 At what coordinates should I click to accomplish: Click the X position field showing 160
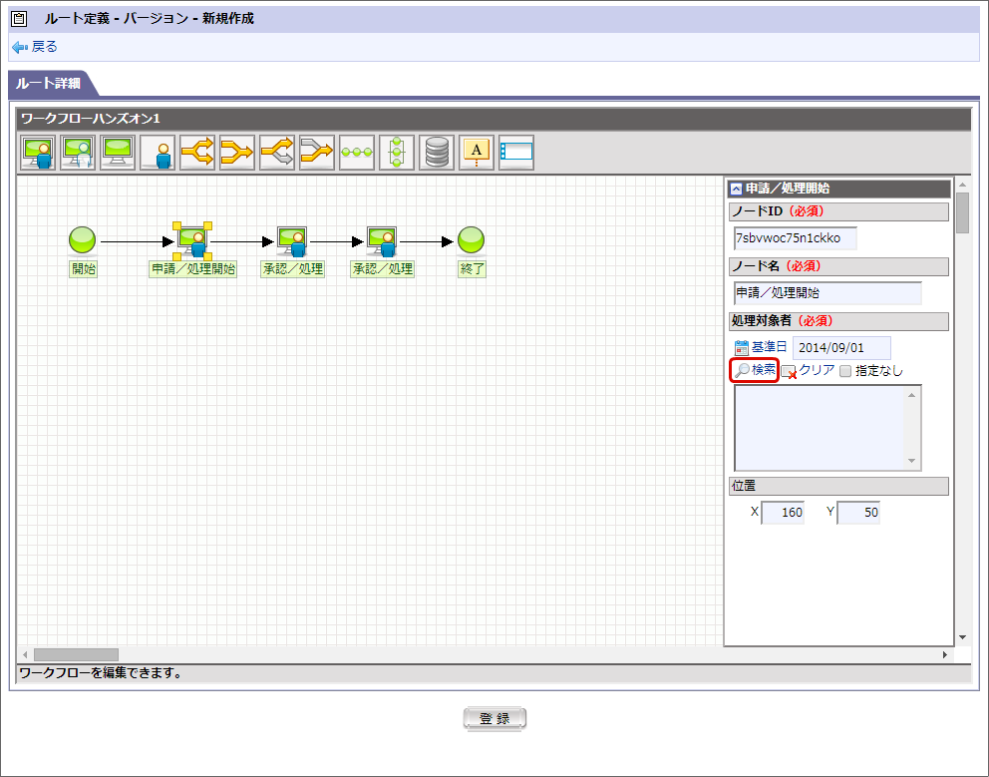pos(783,513)
